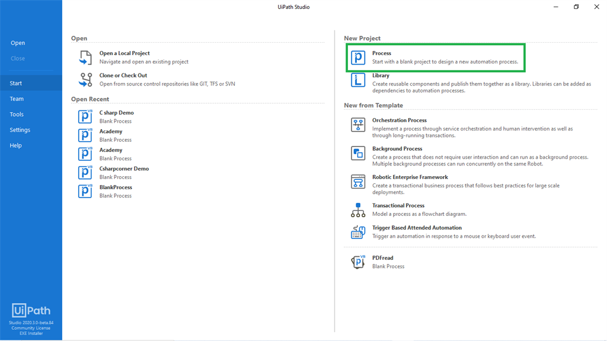607x341 pixels.
Task: Open recent project Csharpcorner Demo
Action: click(113, 173)
